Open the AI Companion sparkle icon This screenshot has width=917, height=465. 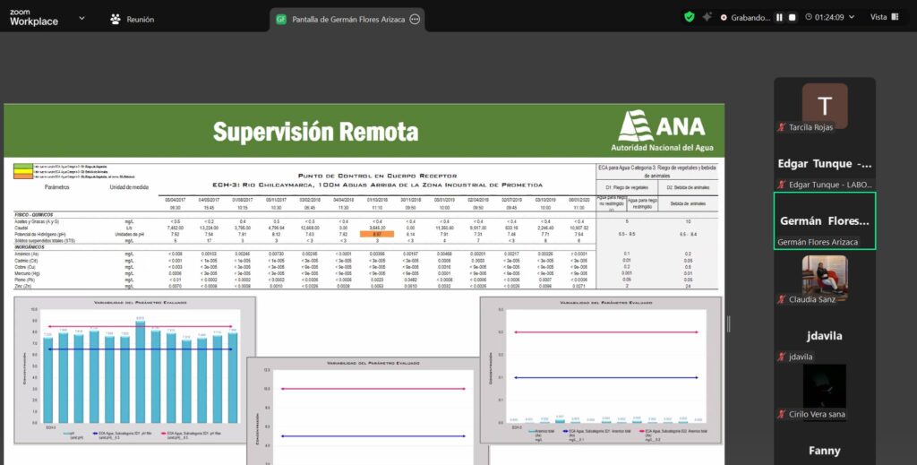pyautogui.click(x=707, y=17)
